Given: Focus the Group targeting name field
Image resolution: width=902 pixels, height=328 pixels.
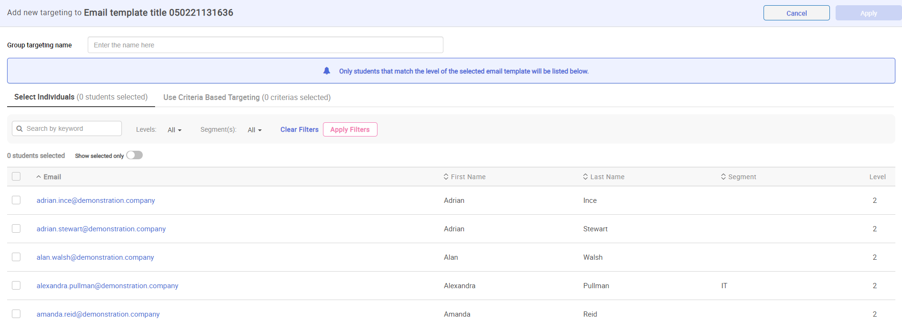Looking at the screenshot, I should (265, 45).
